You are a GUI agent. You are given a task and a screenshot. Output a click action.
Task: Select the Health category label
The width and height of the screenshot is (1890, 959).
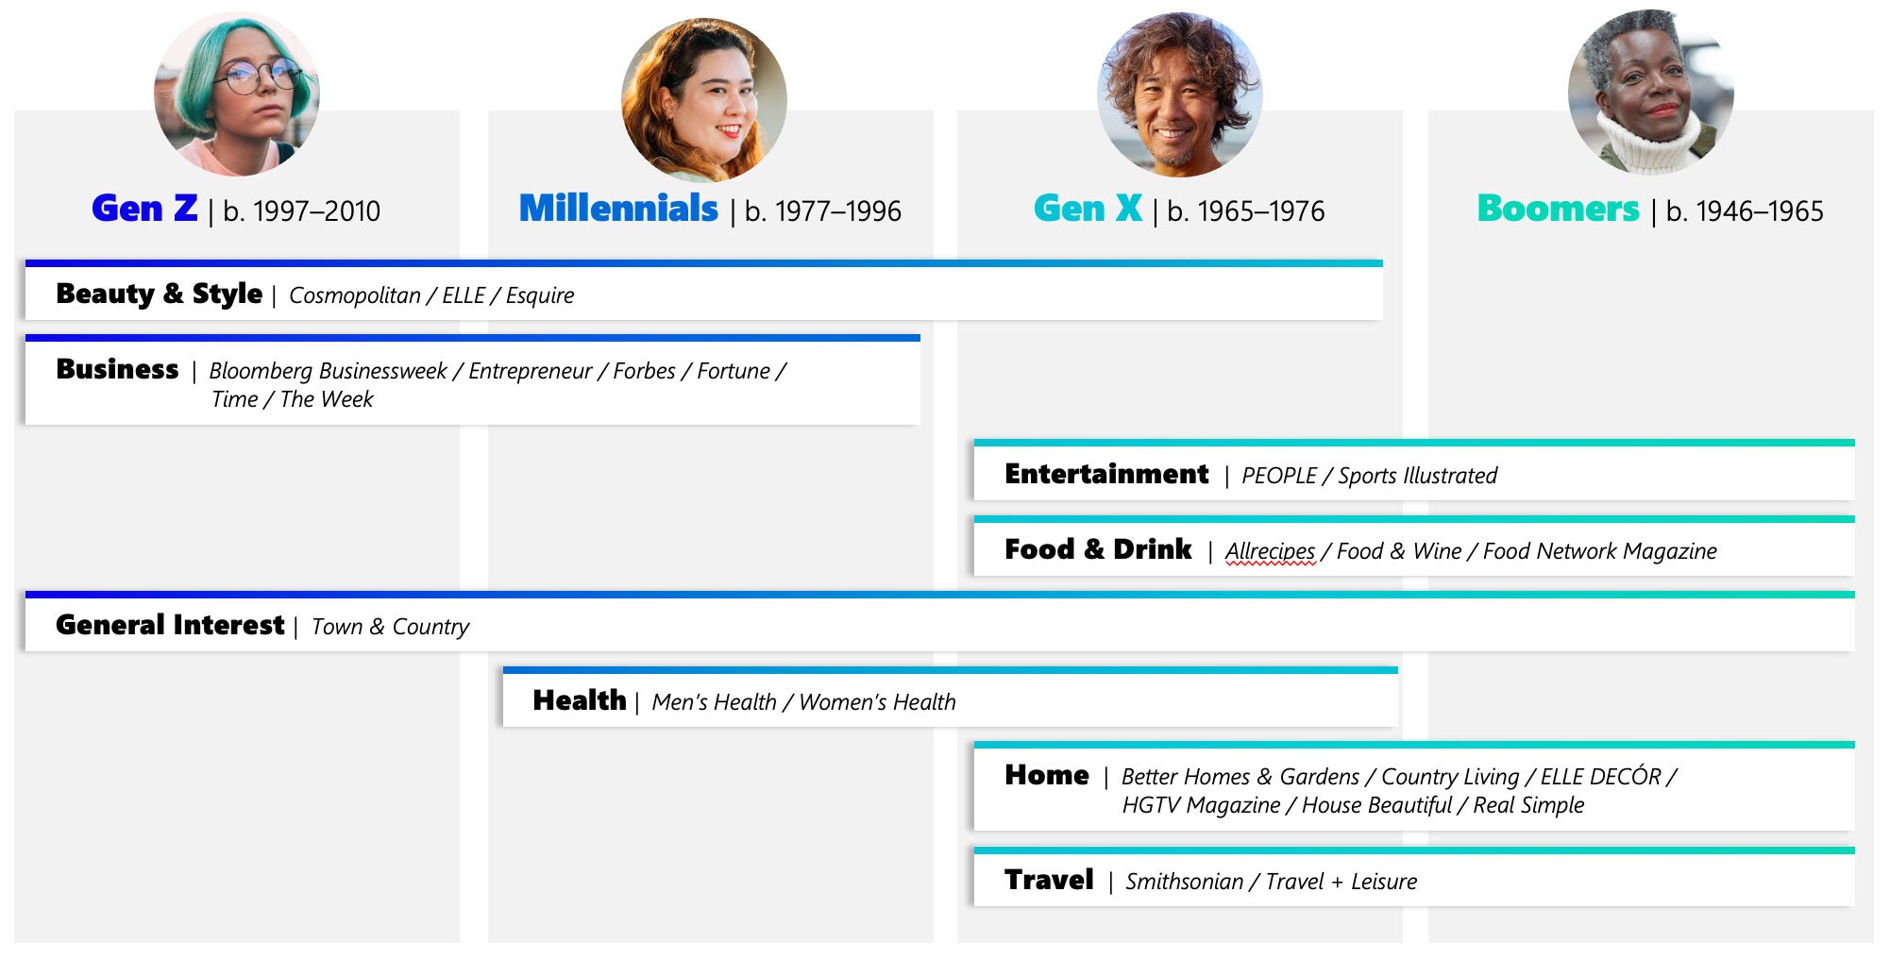coord(579,700)
